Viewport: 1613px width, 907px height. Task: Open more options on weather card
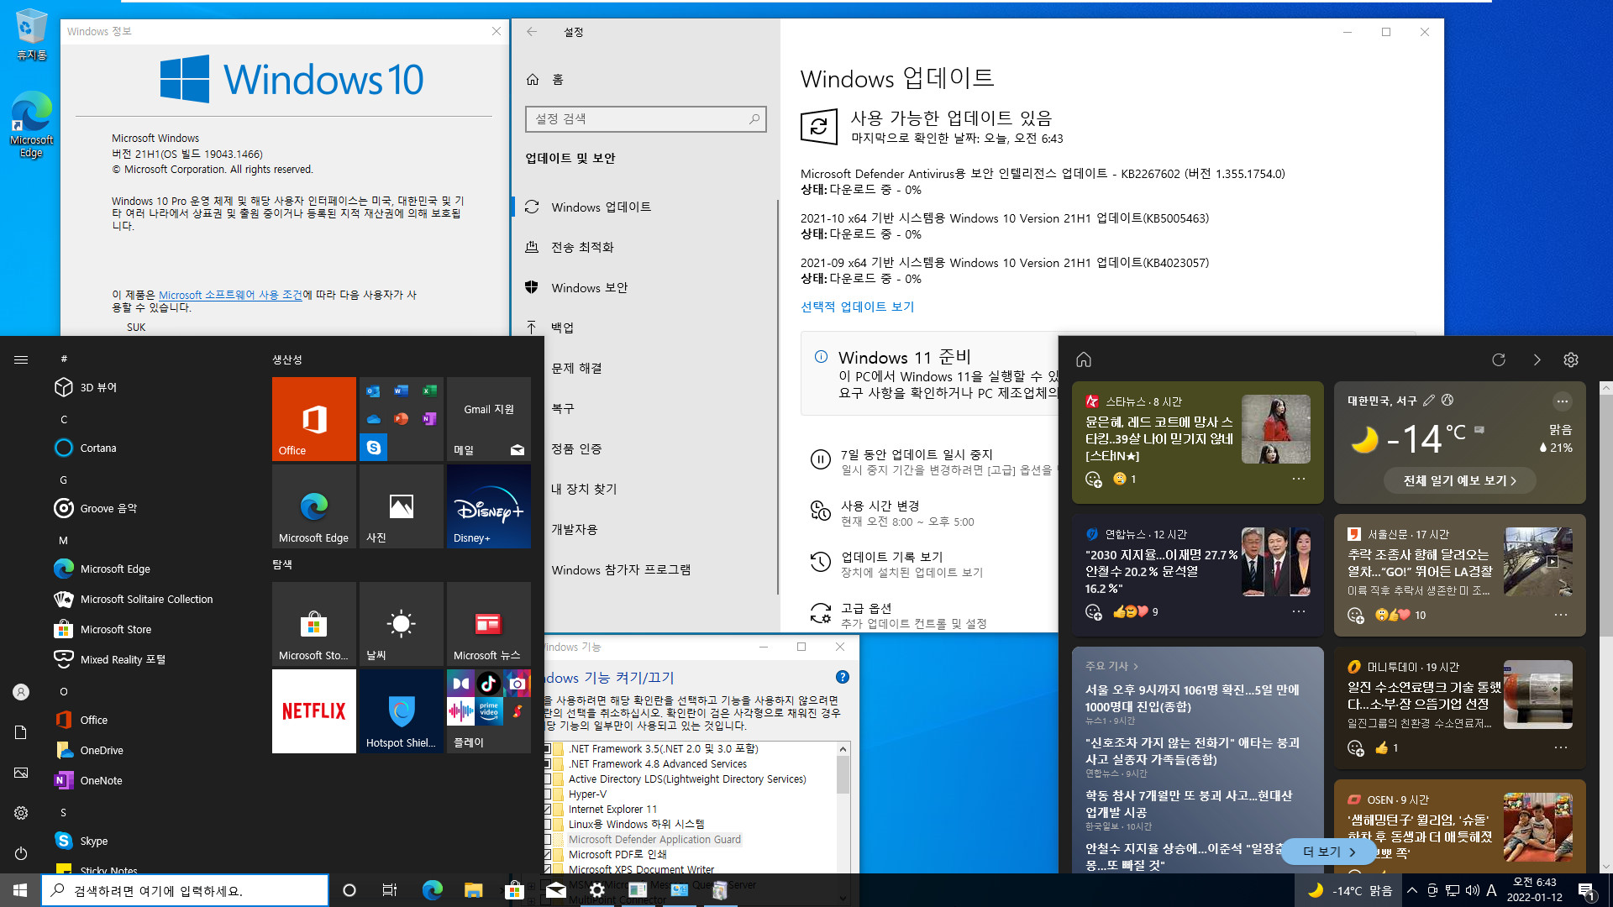pos(1562,401)
